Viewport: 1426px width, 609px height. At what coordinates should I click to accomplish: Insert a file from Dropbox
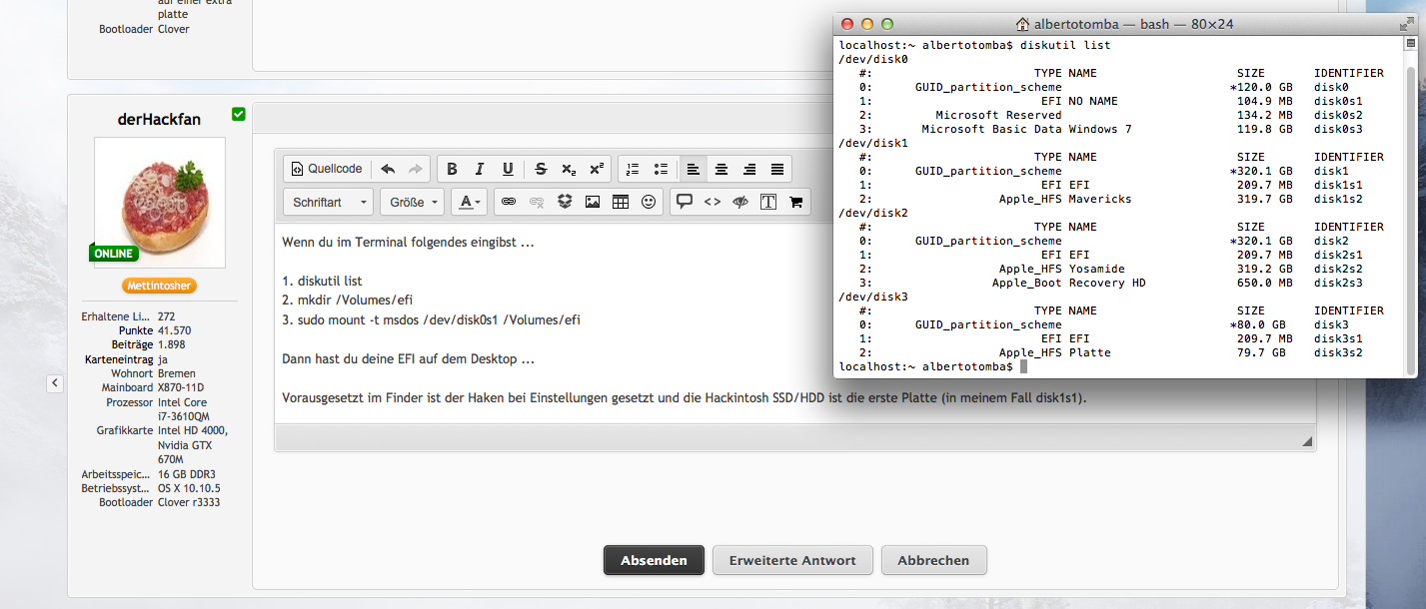click(565, 202)
